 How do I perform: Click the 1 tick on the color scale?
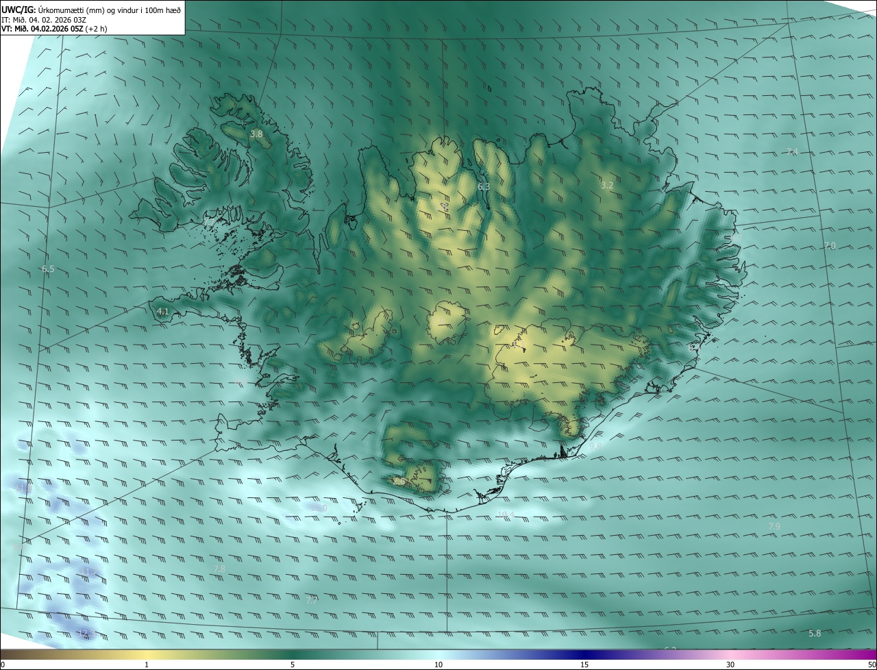[x=147, y=665]
